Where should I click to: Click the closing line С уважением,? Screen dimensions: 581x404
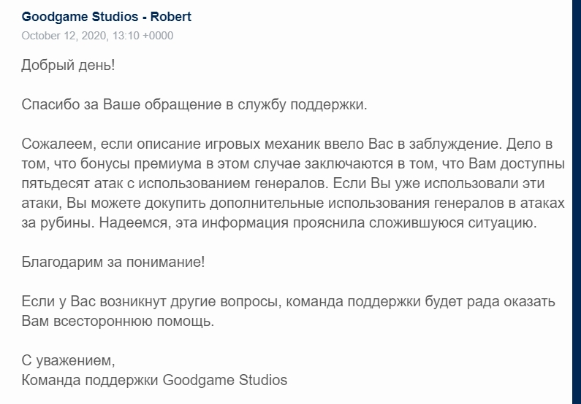click(x=68, y=360)
